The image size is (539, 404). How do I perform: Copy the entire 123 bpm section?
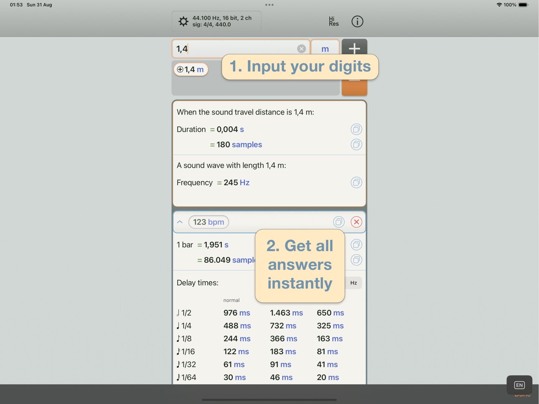point(339,222)
